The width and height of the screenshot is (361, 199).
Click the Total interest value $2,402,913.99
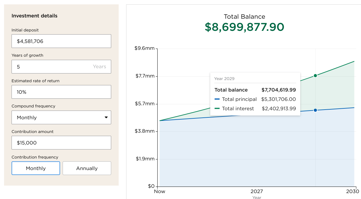point(279,108)
